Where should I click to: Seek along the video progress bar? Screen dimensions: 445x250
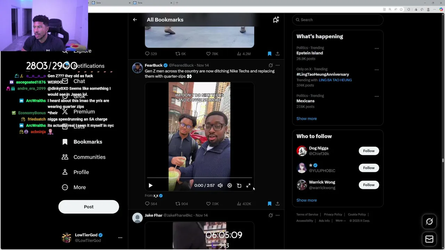(x=199, y=178)
